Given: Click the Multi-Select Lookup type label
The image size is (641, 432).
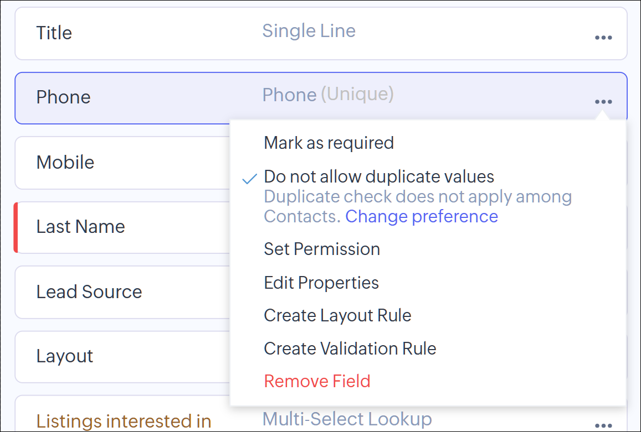Looking at the screenshot, I should click(347, 419).
